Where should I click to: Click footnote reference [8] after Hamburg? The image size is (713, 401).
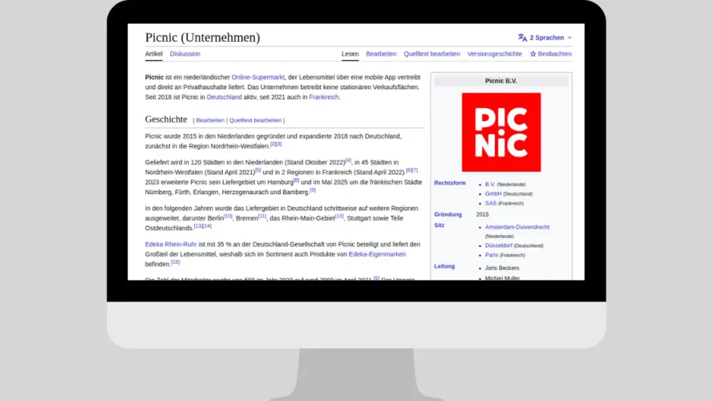click(296, 180)
